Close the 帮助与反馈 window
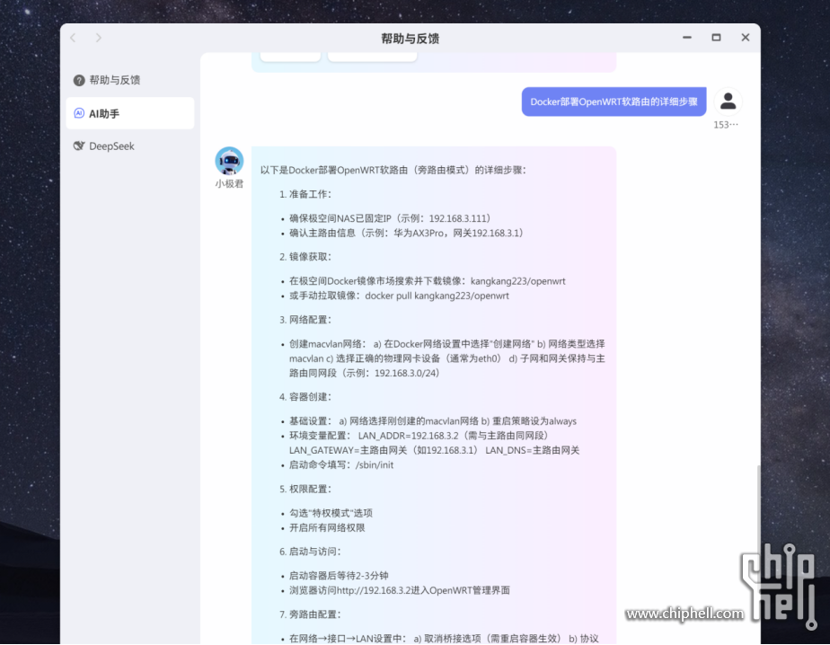Image resolution: width=830 pixels, height=645 pixels. pos(745,38)
